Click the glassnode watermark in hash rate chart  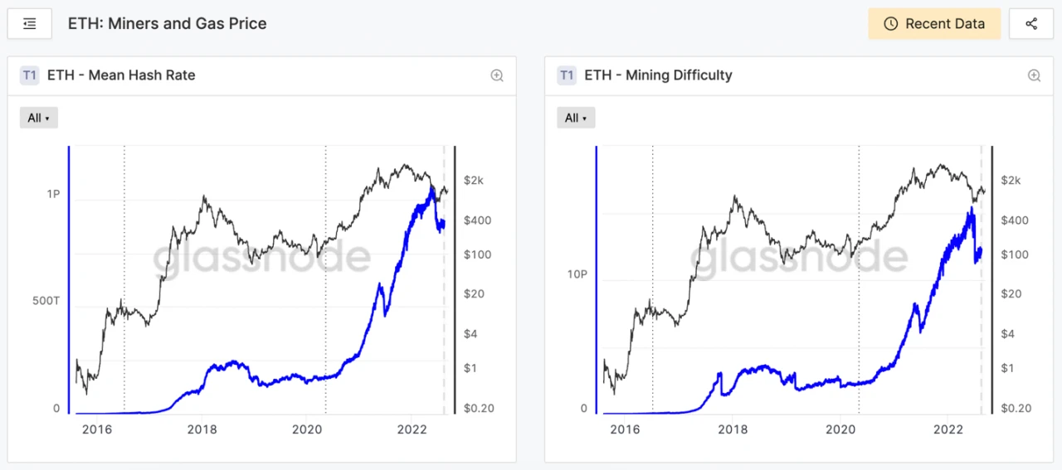pyautogui.click(x=261, y=258)
